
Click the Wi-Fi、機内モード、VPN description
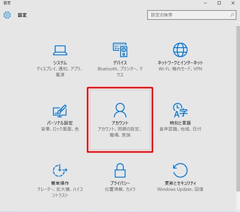click(180, 69)
